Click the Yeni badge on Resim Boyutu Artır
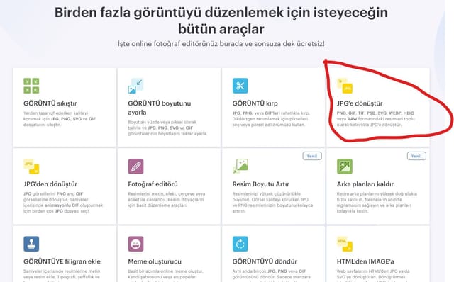 [312, 156]
